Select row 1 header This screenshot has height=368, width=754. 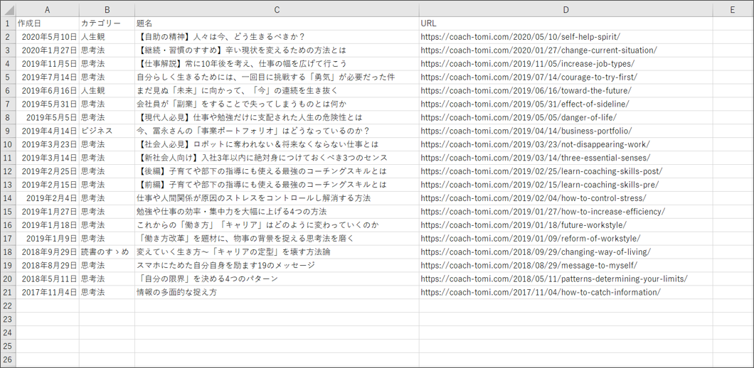pos(7,23)
